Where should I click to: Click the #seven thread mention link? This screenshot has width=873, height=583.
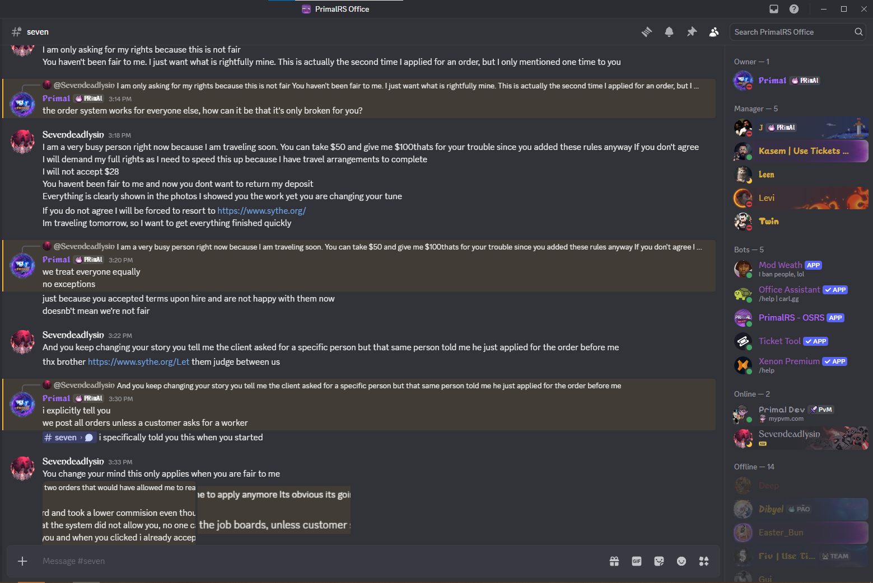(69, 438)
